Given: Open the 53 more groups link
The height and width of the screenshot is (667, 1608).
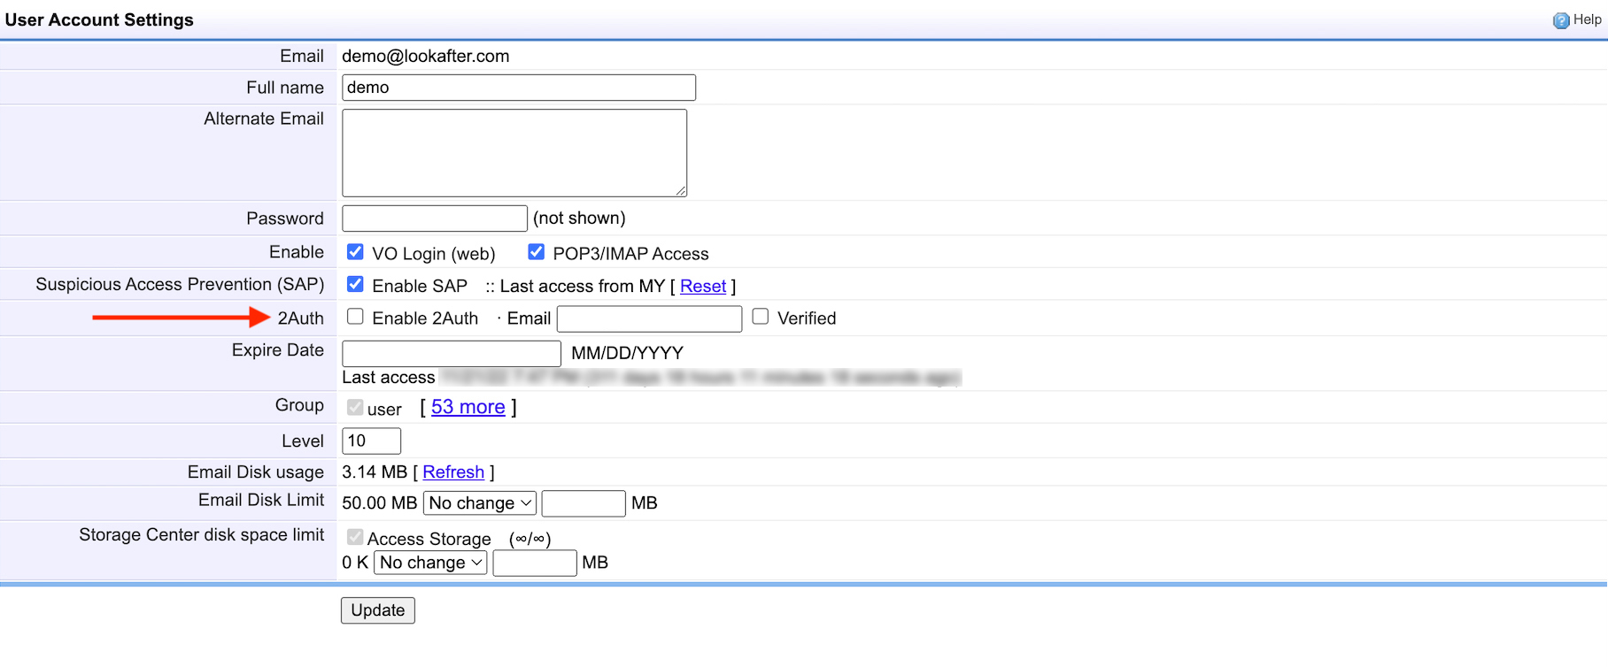Looking at the screenshot, I should point(468,407).
